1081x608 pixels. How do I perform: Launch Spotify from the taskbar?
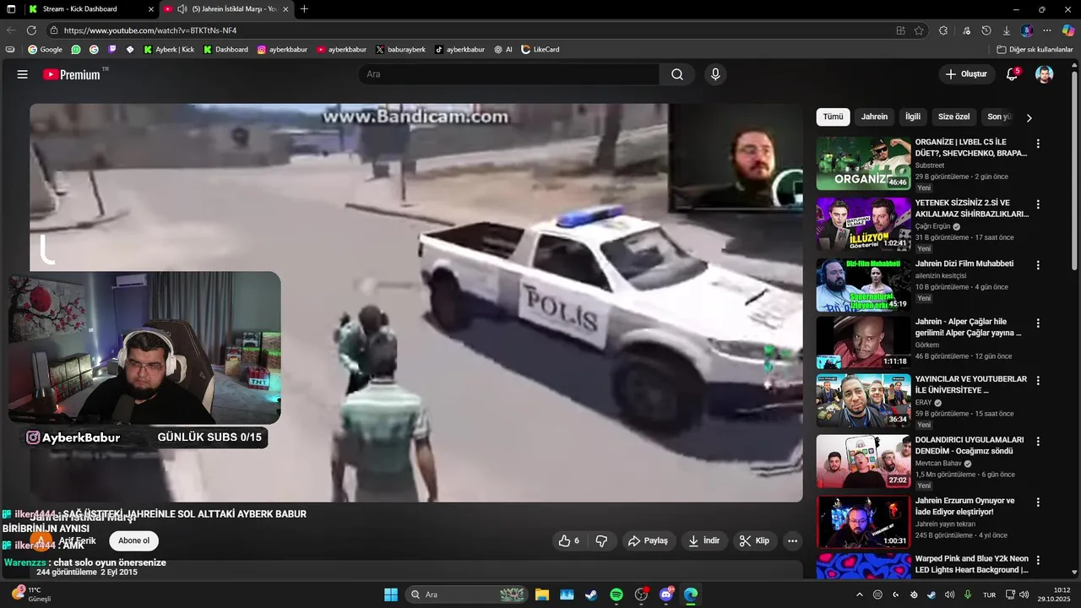[x=617, y=594]
